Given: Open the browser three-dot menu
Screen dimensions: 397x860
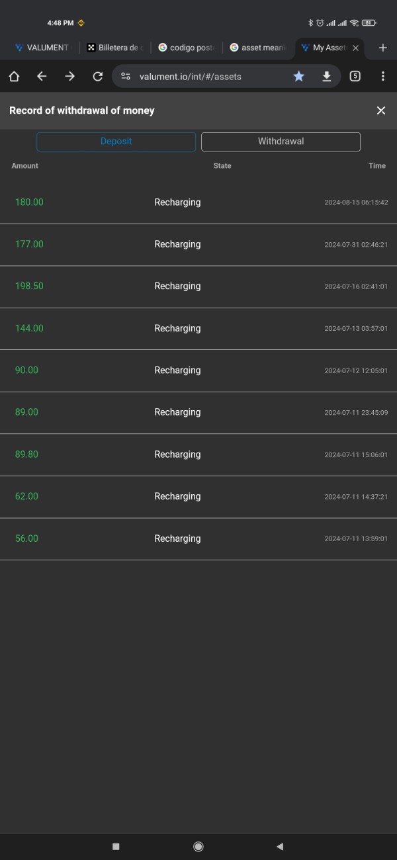Looking at the screenshot, I should pyautogui.click(x=382, y=77).
